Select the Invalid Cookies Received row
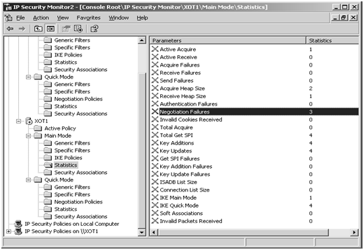The image size is (364, 250). (255, 120)
